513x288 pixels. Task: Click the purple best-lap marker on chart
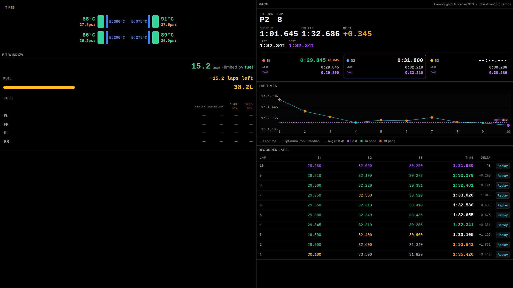508,125
